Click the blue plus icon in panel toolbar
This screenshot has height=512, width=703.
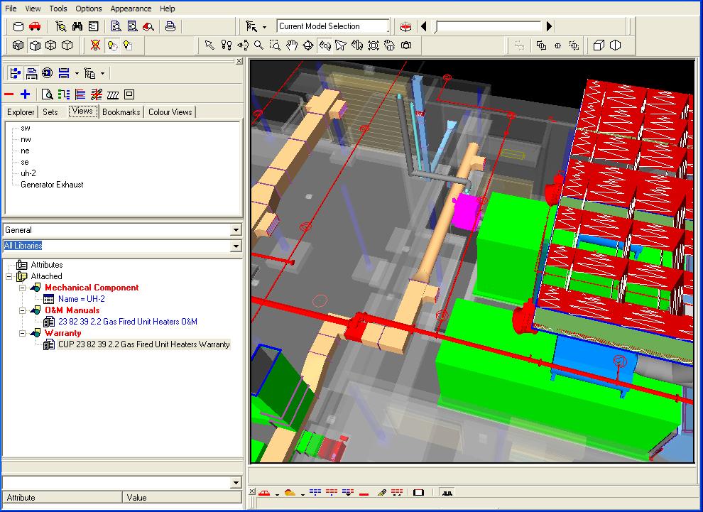point(25,94)
